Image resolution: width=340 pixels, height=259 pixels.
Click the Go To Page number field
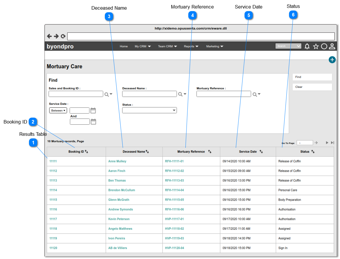[305, 143]
